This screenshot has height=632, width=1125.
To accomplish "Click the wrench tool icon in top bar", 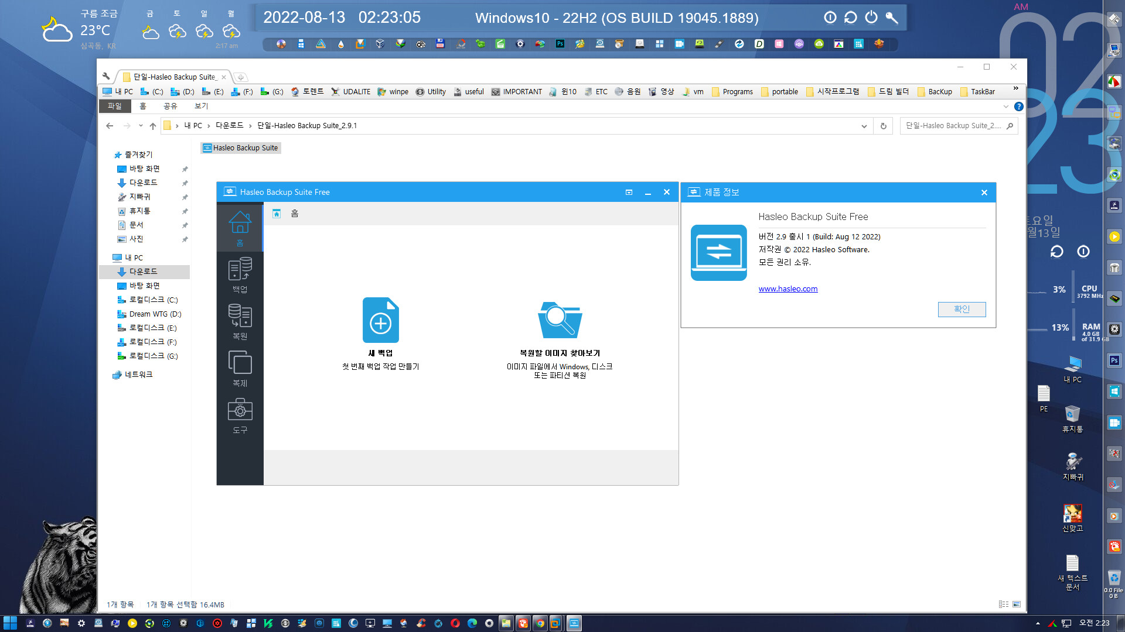I will click(x=892, y=18).
